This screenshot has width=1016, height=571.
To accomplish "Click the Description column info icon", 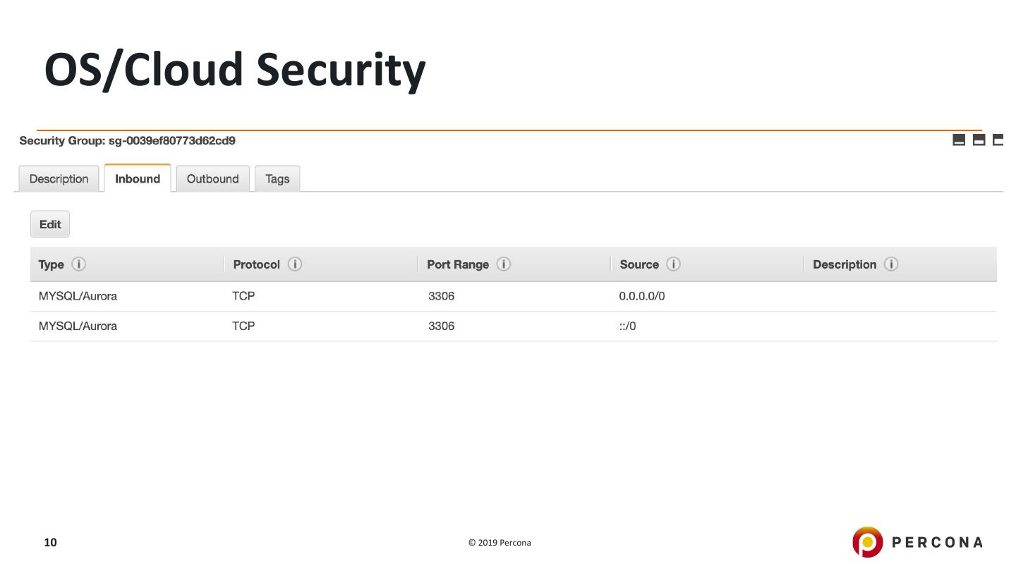I will click(x=892, y=264).
